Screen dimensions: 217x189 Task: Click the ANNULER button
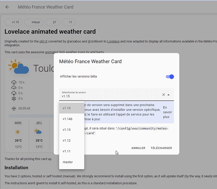[138, 148]
